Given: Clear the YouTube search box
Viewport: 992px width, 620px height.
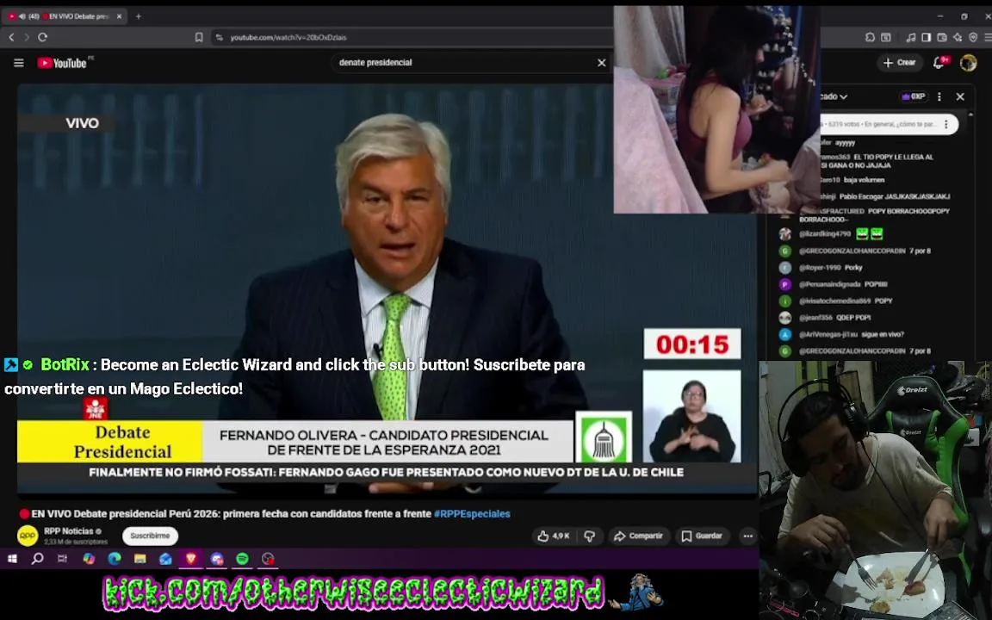Looking at the screenshot, I should coord(602,63).
